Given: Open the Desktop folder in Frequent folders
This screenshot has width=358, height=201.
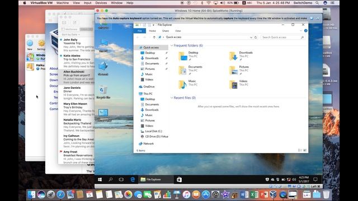Looking at the screenshot, I should (188, 56).
